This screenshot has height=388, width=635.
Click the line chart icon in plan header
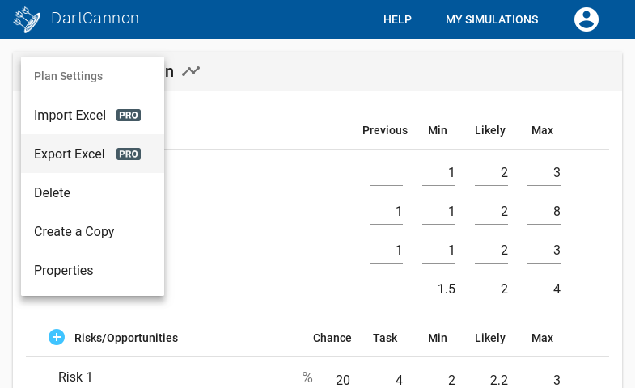191,71
